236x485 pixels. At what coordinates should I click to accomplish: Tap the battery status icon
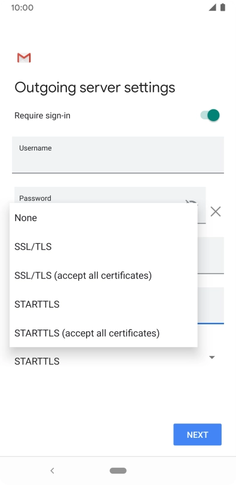point(223,7)
